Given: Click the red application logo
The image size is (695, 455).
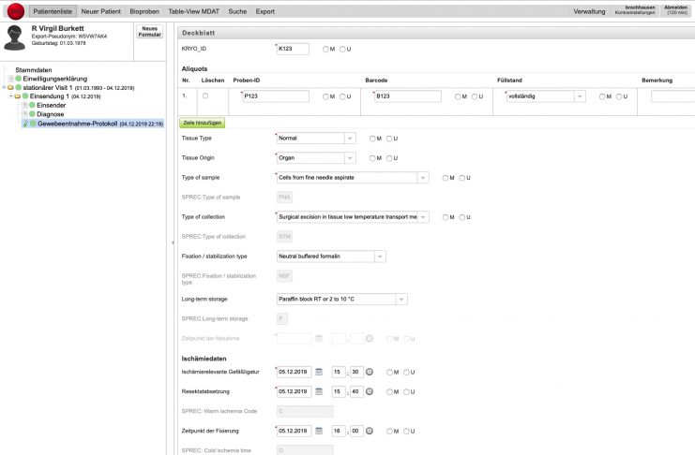Looking at the screenshot, I should [x=16, y=11].
